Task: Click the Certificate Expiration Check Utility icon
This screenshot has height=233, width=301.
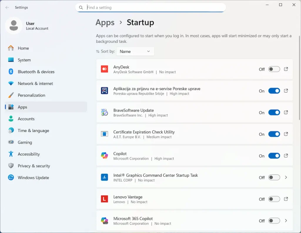Action: click(104, 134)
